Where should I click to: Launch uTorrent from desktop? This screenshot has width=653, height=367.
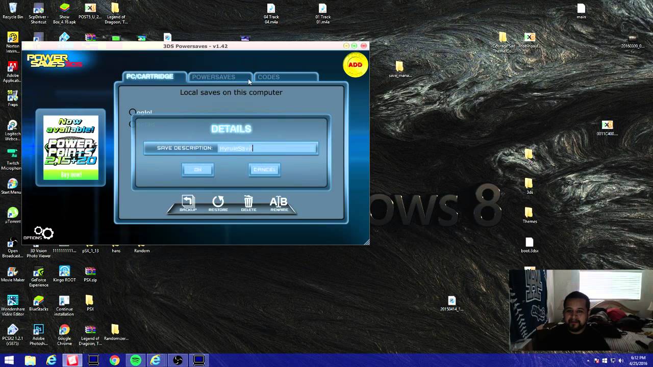click(13, 215)
